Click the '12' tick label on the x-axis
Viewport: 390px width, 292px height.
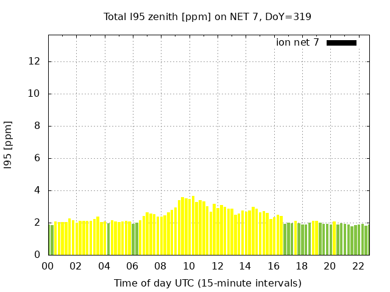click(x=217, y=266)
